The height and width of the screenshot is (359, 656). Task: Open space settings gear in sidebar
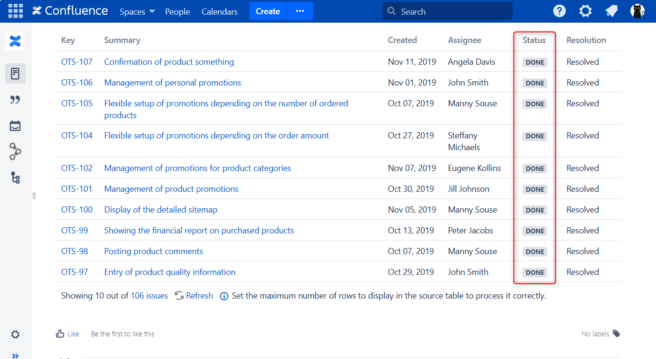tap(15, 334)
